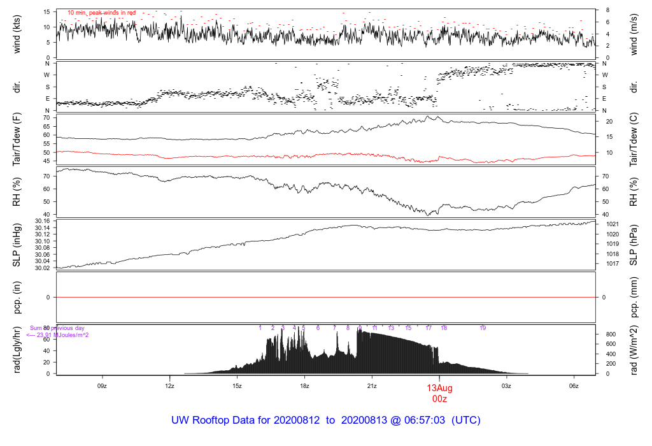Click the 18z time axis label

[x=304, y=386]
